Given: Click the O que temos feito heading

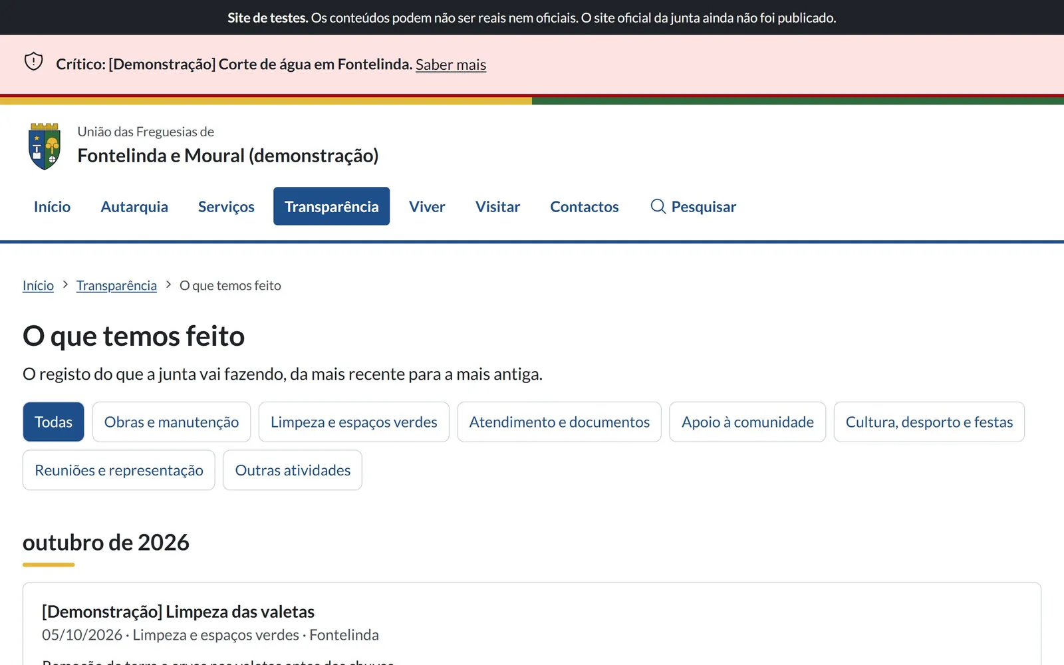Looking at the screenshot, I should (x=134, y=336).
